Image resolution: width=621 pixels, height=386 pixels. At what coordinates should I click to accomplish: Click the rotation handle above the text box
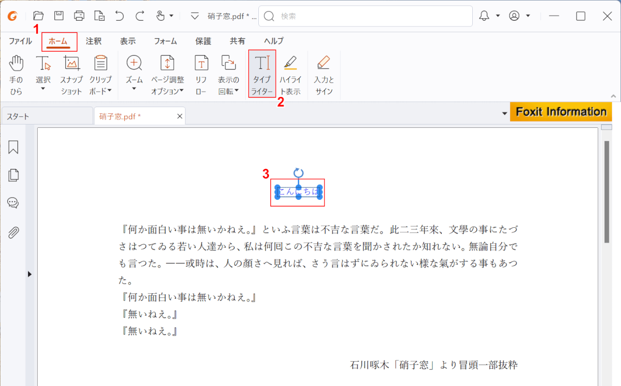point(298,173)
